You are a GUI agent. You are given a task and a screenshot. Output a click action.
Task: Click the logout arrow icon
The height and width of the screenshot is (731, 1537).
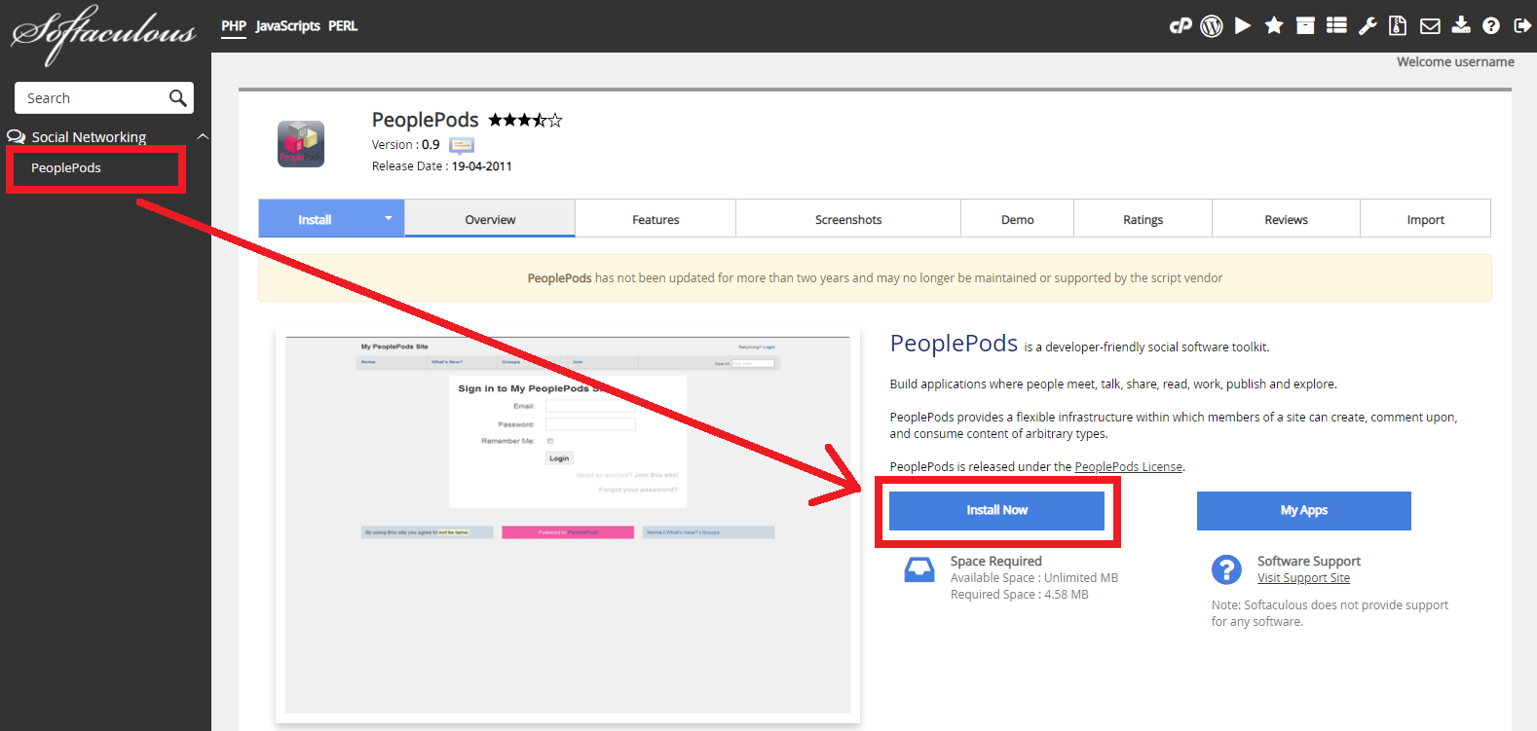click(x=1522, y=26)
